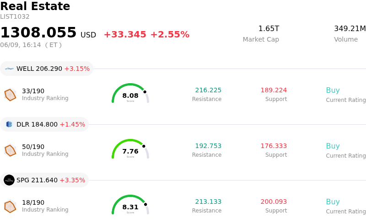Click the Real Estate sector title
366x223 pixels.
pos(35,6)
